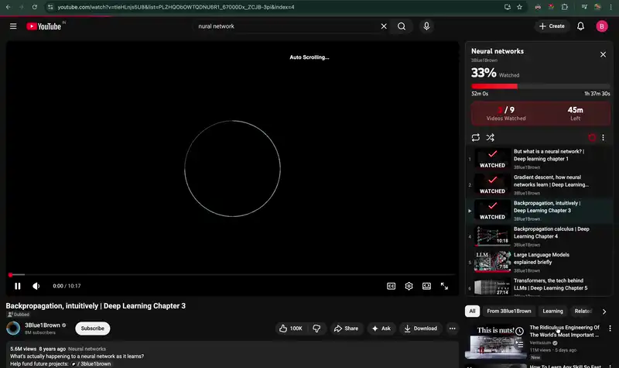Screen dimensions: 619x368
Task: Subscribe to 3Blue1Brown
Action: 92,328
